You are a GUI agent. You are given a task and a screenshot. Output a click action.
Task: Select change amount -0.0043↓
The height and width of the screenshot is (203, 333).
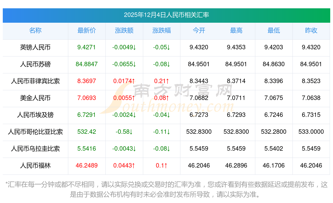124,149
